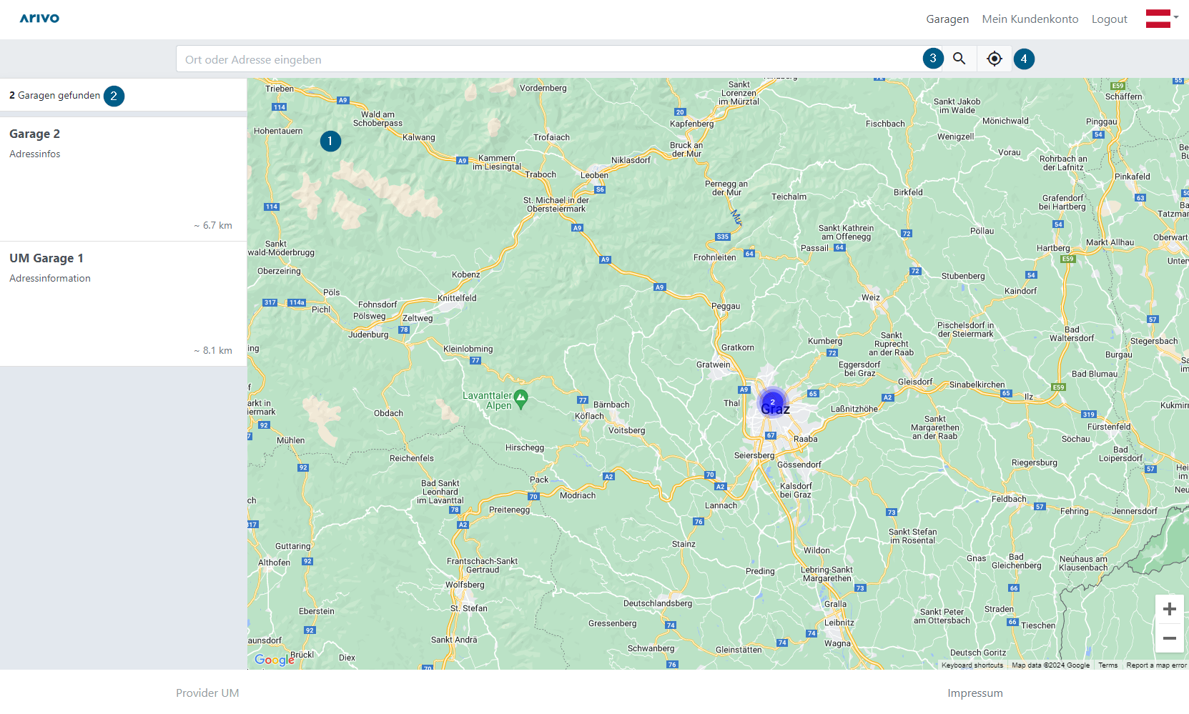Click the Voitsberg map label
The width and height of the screenshot is (1189, 714).
coord(626,430)
